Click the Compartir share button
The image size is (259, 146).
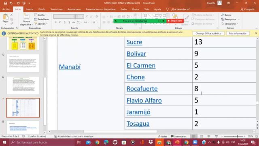tap(247, 9)
